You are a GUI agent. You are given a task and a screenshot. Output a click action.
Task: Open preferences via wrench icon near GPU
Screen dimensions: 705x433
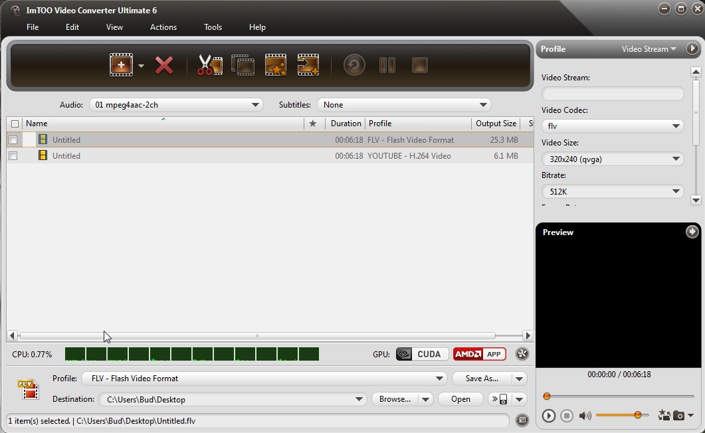tap(522, 354)
